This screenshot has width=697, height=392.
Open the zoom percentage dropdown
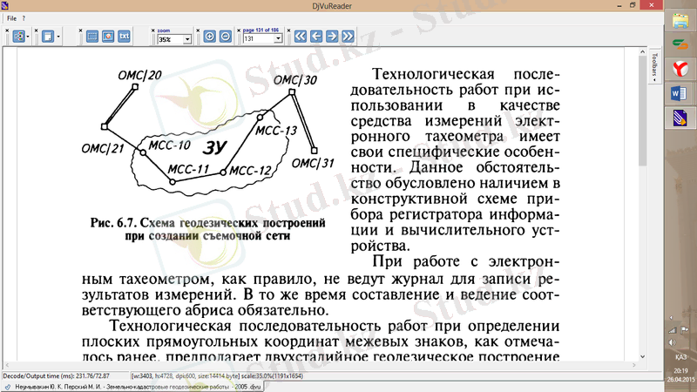coord(187,39)
